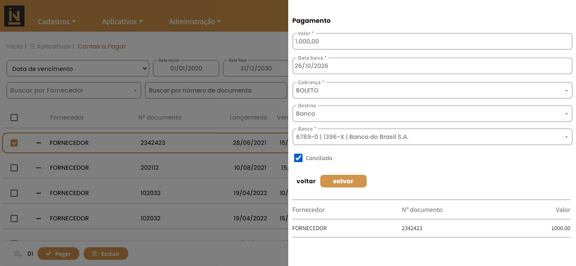Click the IN logo icon
This screenshot has height=266, width=576.
[x=14, y=16]
